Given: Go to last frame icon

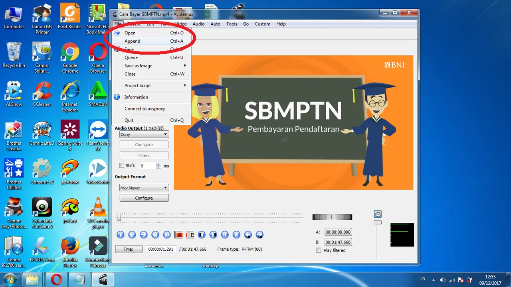Looking at the screenshot, I should pos(236,235).
